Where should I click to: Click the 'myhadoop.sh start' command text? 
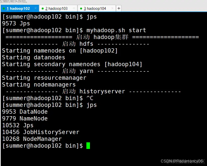tap(116, 30)
